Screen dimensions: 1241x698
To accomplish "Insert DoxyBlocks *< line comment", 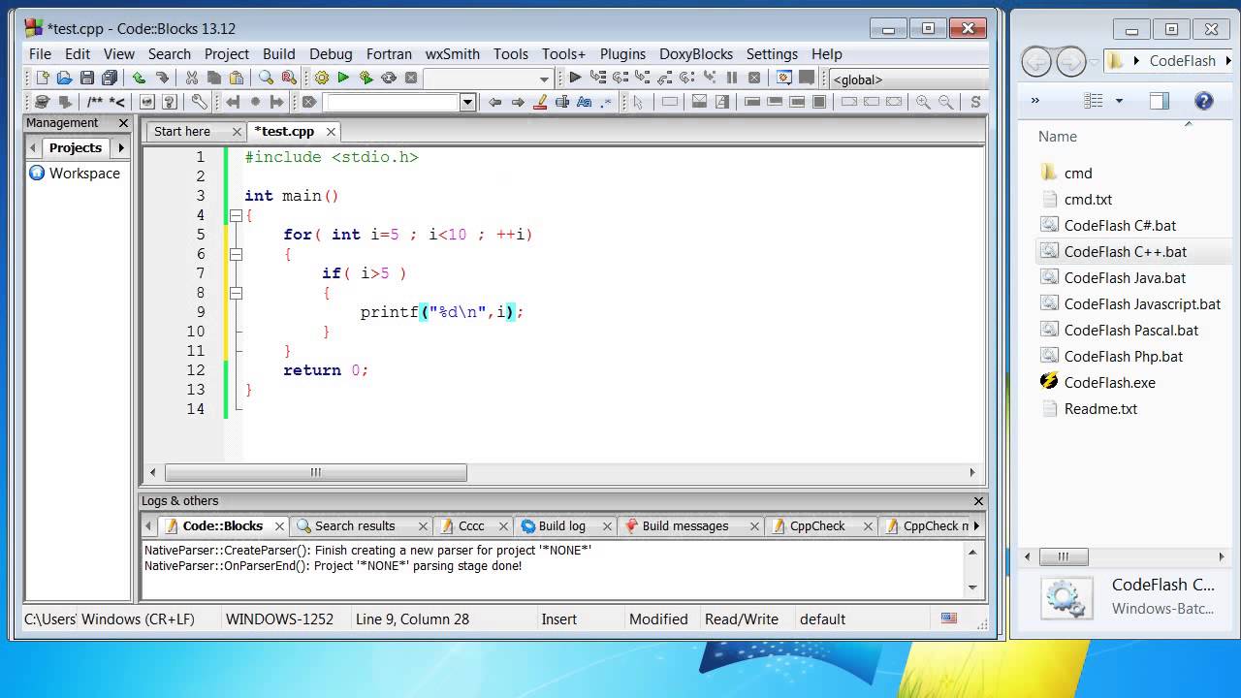I will 117,102.
